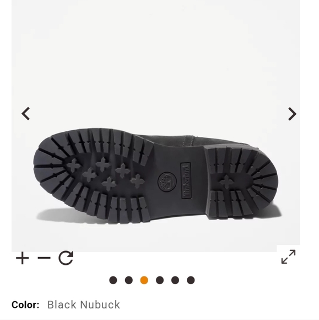This screenshot has height=320, width=319.
Task: Advance to the next product image
Action: point(292,114)
